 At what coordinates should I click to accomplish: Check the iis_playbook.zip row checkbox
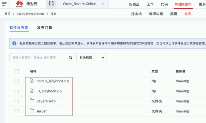coord(17,91)
